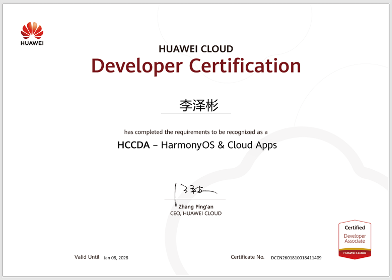Select the CEO, HUAWEI CLOUD title text
The height and width of the screenshot is (280, 392).
(195, 213)
